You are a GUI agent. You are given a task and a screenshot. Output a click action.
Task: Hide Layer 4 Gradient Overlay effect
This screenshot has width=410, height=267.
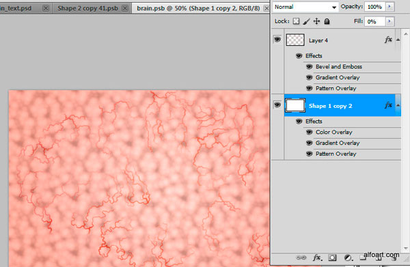[x=309, y=78]
